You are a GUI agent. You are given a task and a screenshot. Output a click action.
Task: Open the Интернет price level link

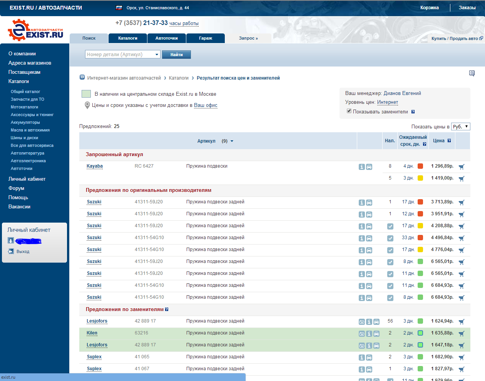387,102
